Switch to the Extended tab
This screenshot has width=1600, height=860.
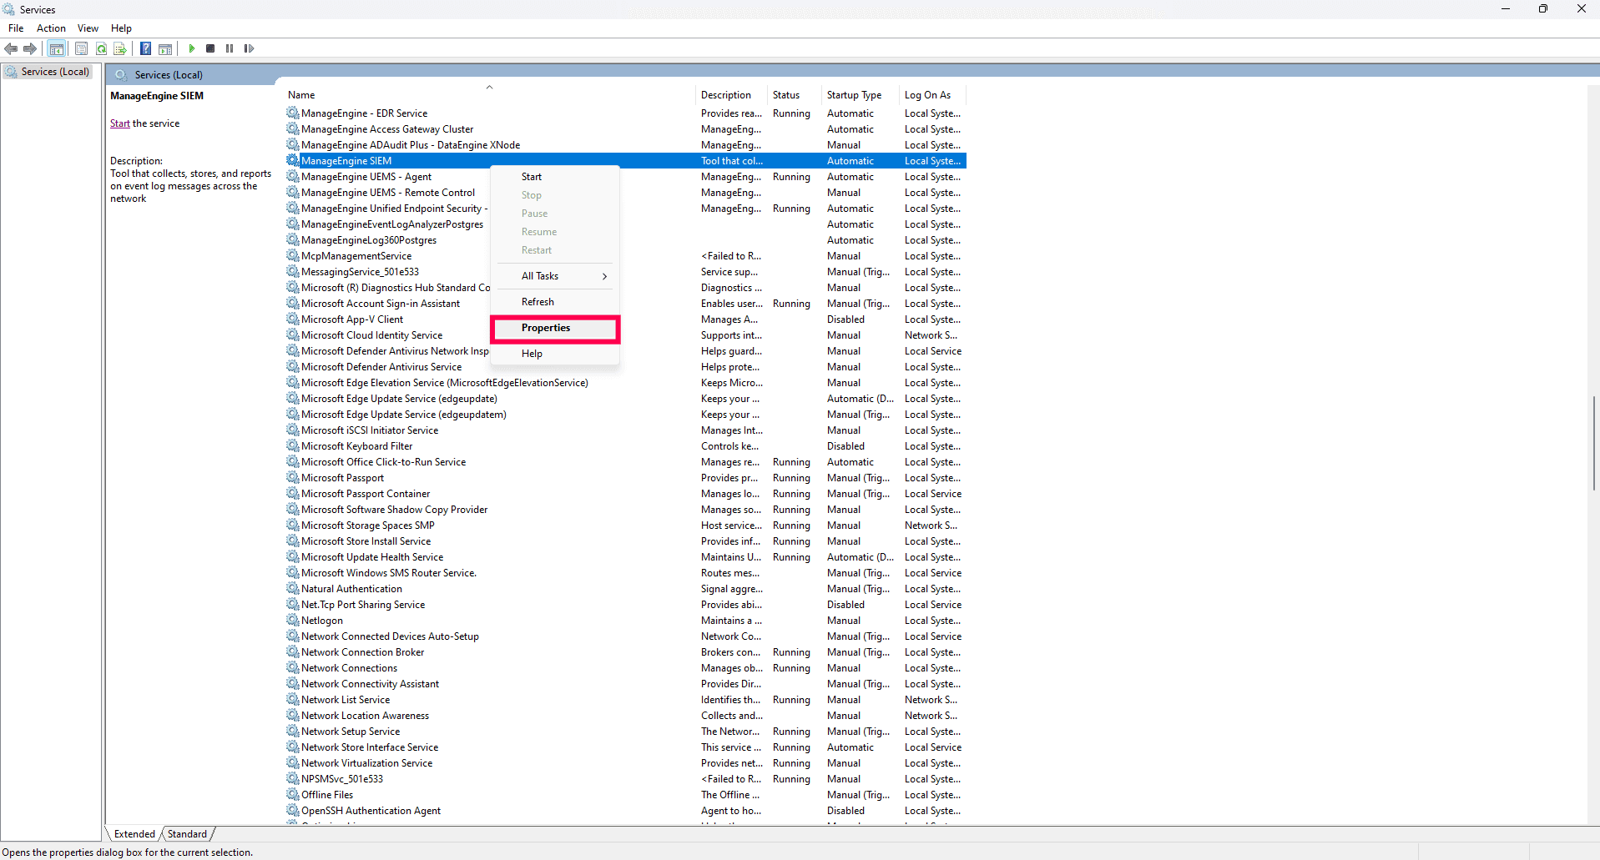[x=134, y=833]
